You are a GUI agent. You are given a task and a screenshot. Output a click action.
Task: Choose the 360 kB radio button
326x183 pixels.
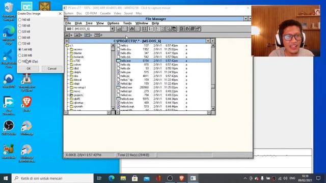point(24,38)
